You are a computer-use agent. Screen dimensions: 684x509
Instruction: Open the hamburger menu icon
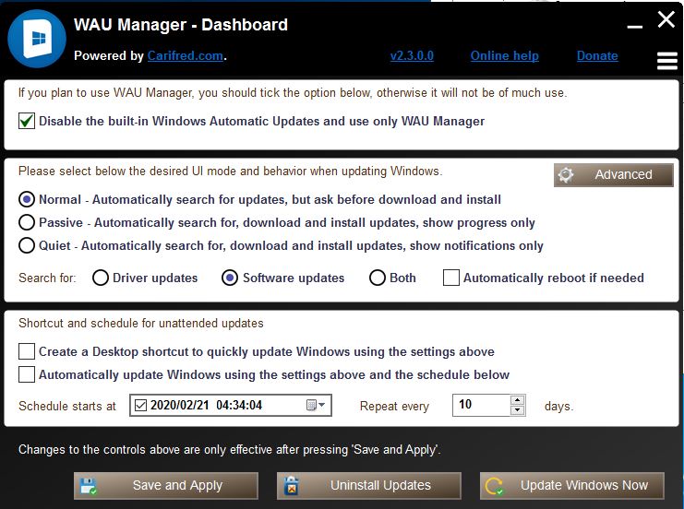coord(666,61)
